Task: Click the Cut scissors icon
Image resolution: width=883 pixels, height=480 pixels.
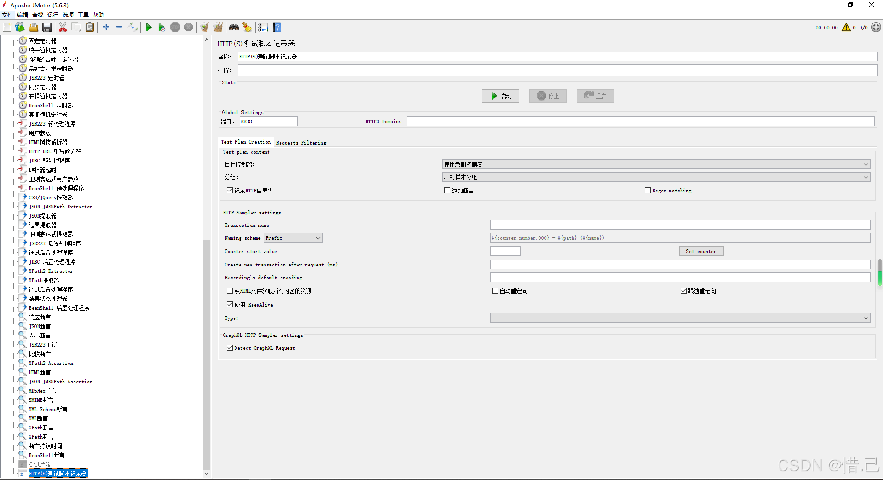Action: [63, 27]
